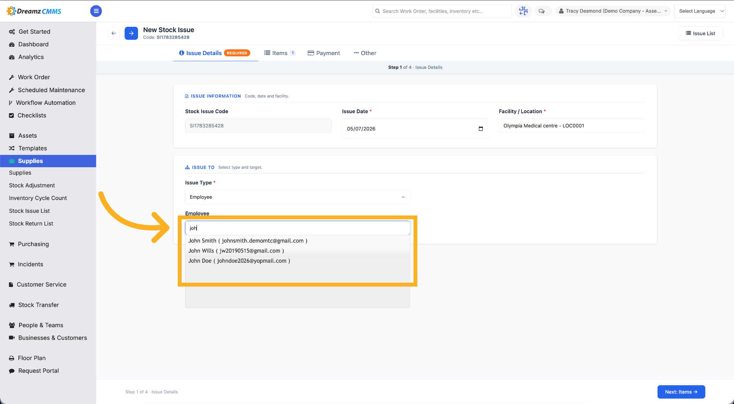Focus the global search field

(x=442, y=11)
